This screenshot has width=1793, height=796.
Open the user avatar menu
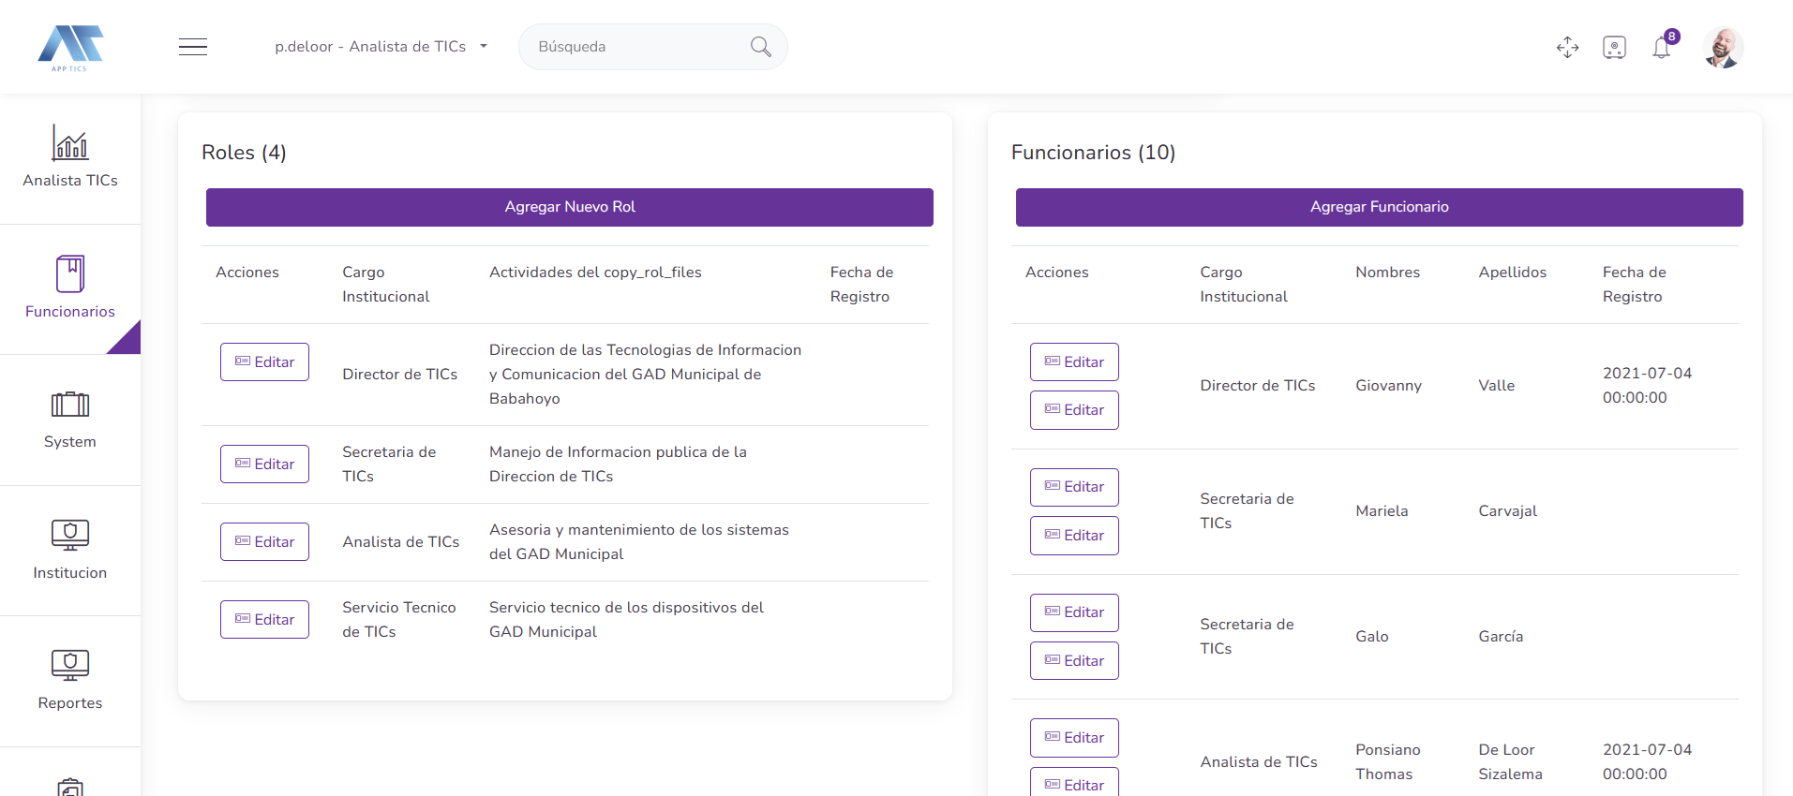(x=1722, y=48)
